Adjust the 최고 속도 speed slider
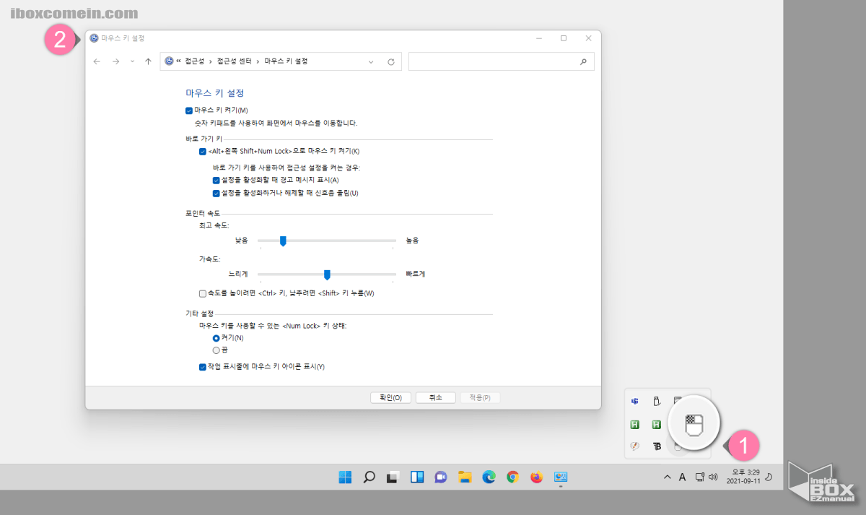This screenshot has height=515, width=866. [282, 241]
